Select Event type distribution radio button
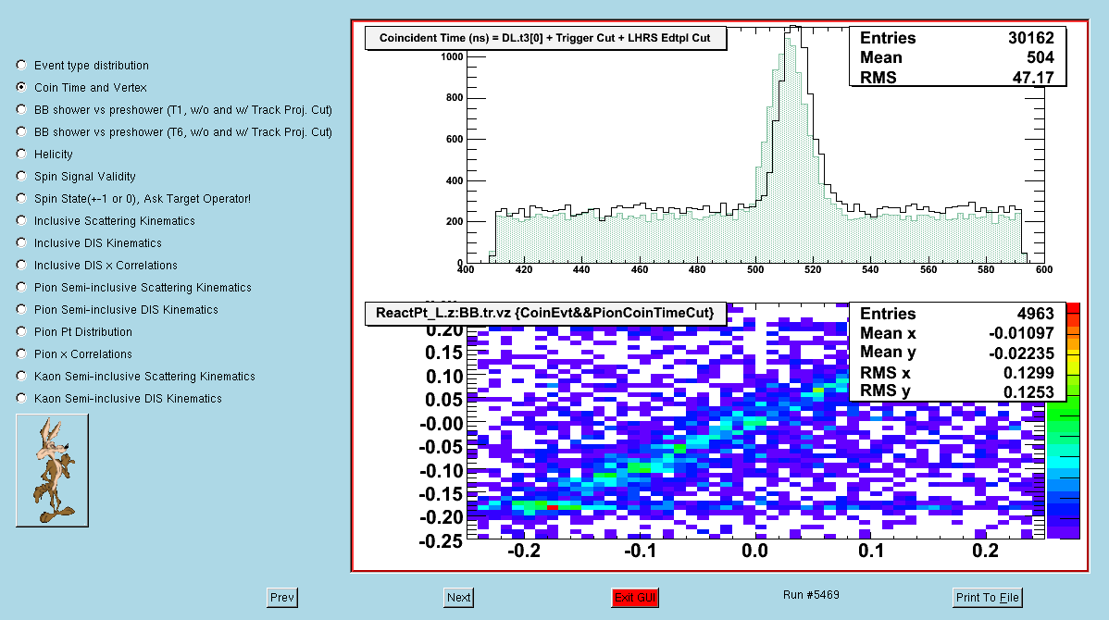Viewport: 1109px width, 620px height. click(x=21, y=65)
